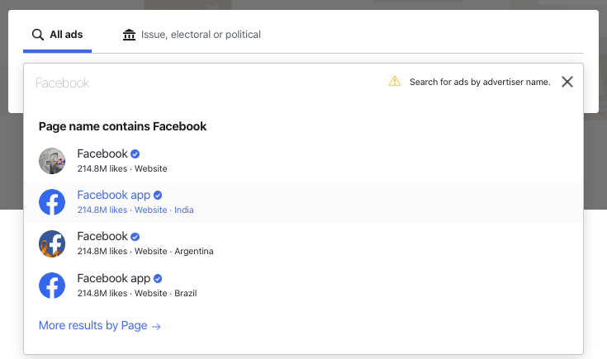Click the Facebook Argentina page avatar
The width and height of the screenshot is (607, 359).
52,243
